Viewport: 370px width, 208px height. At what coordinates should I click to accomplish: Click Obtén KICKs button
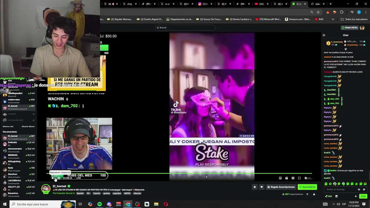point(349,28)
